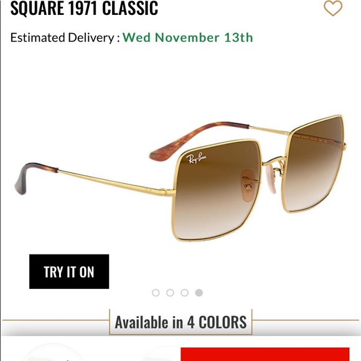Click the Ray-Ban logo on the lens
This screenshot has height=361, width=361.
pyautogui.click(x=197, y=157)
